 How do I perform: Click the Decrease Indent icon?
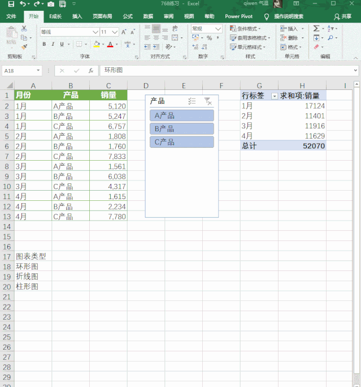(147, 46)
